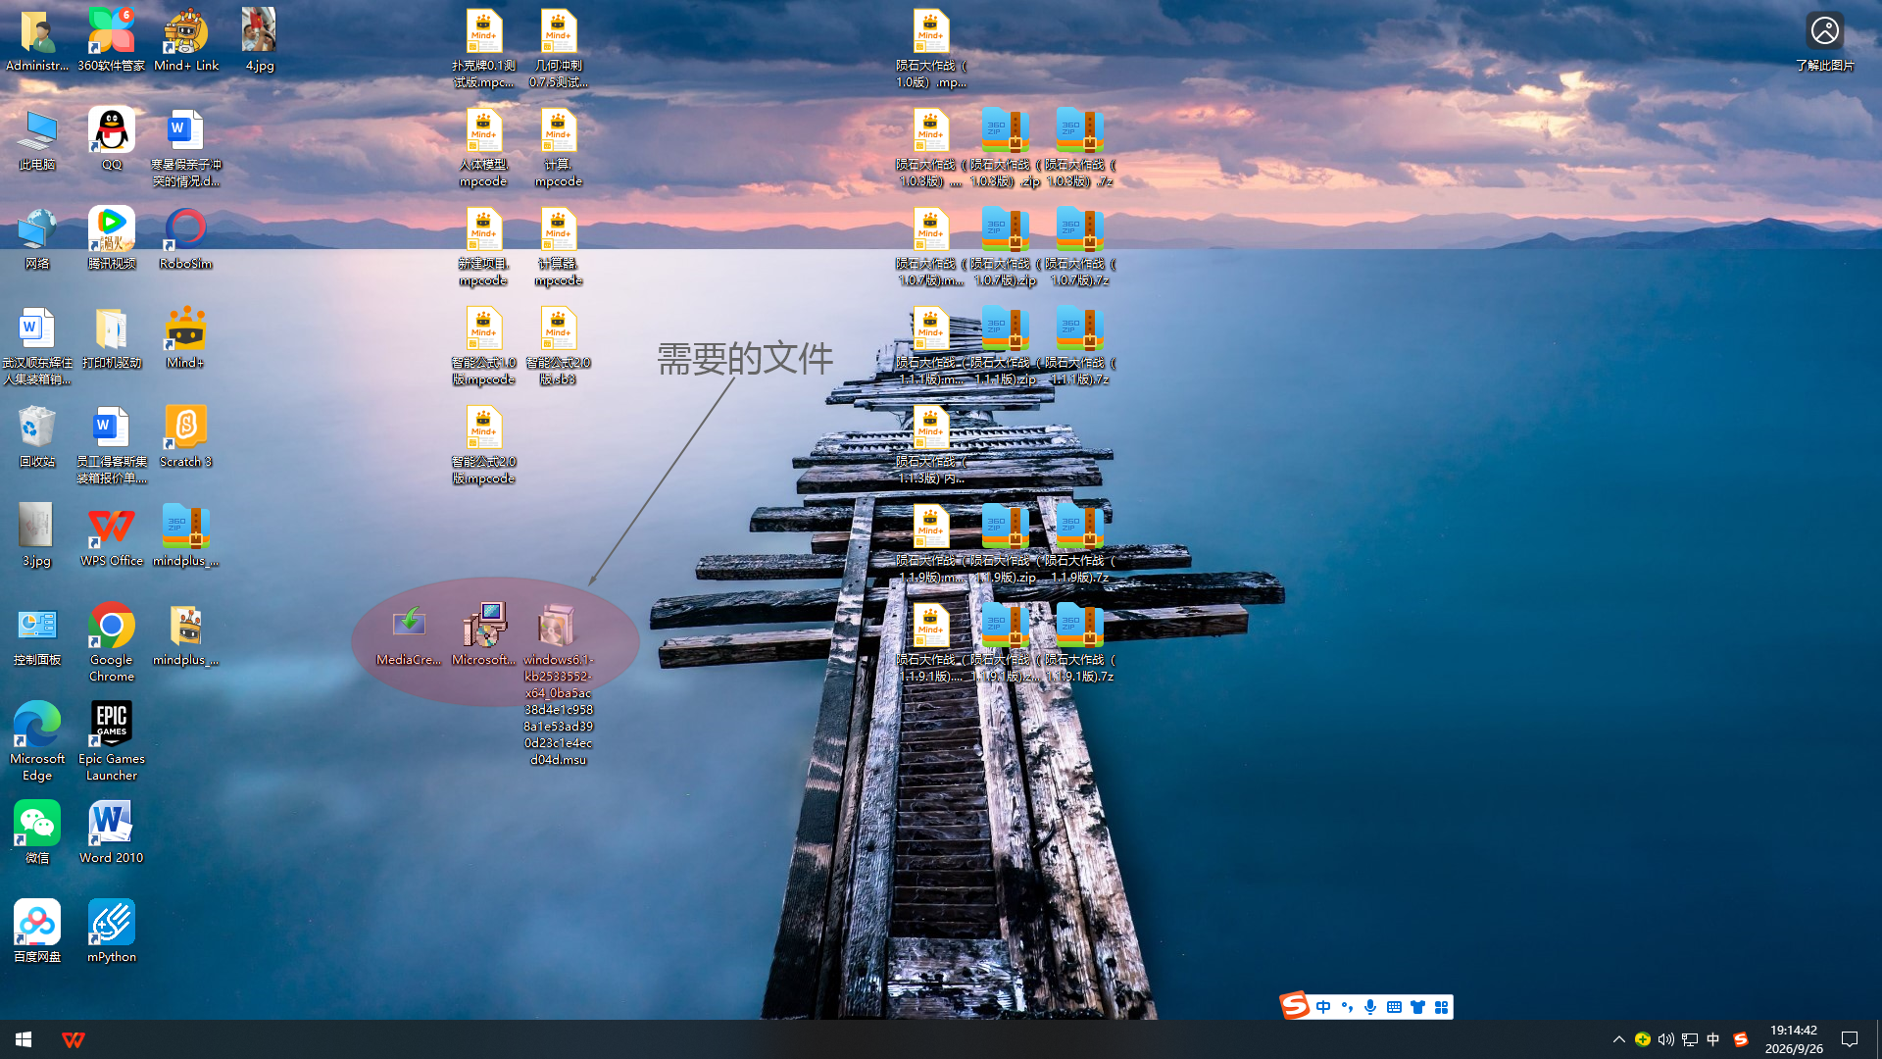Image resolution: width=1882 pixels, height=1059 pixels.
Task: Select the mindplus_ zip archive icon
Action: pos(186,535)
